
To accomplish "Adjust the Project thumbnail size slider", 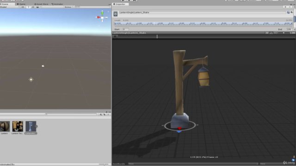I will (104, 164).
